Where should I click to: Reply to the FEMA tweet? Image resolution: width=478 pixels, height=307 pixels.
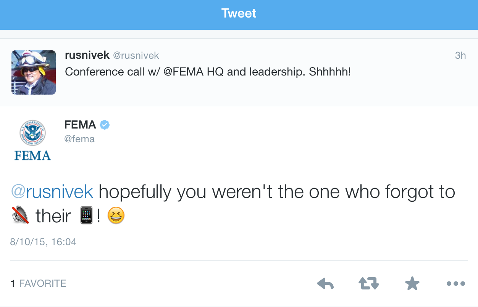(x=325, y=283)
